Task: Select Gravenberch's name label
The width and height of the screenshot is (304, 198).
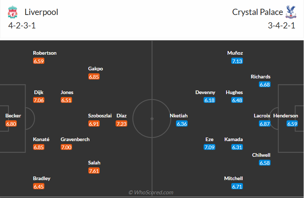Action: coord(75,139)
